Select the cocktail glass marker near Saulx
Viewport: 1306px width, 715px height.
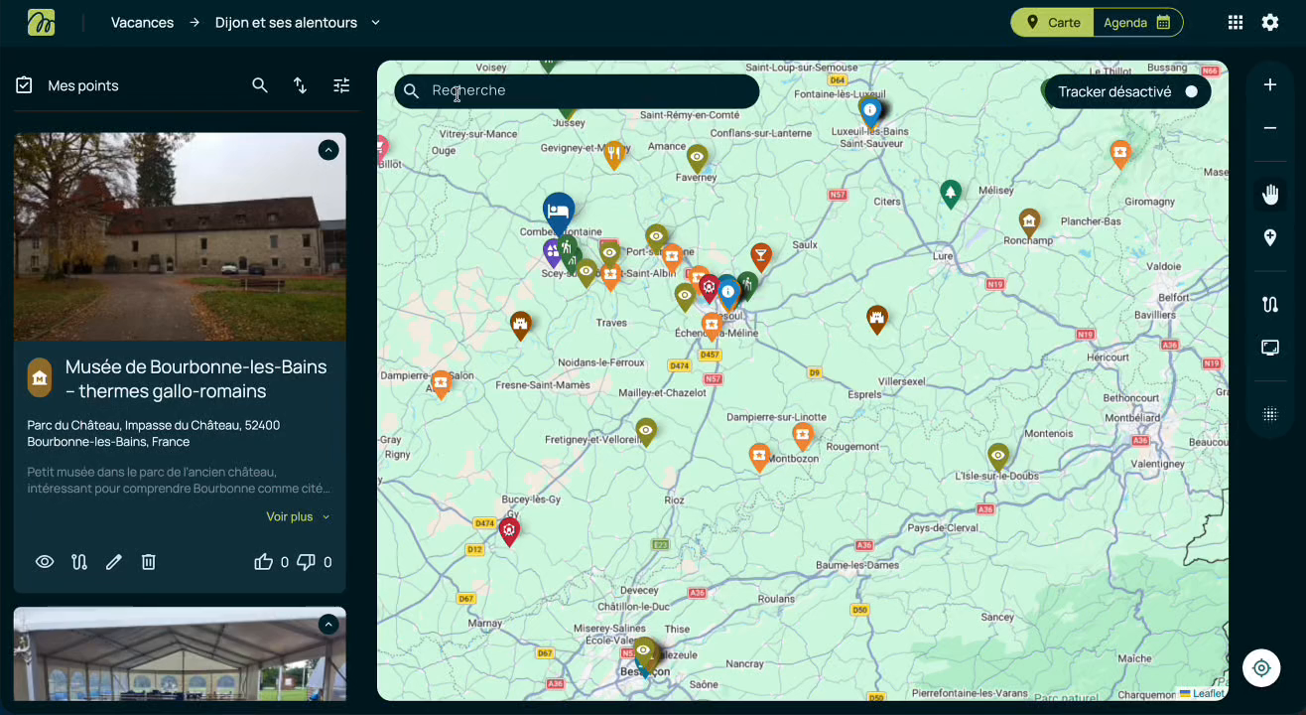pyautogui.click(x=760, y=256)
